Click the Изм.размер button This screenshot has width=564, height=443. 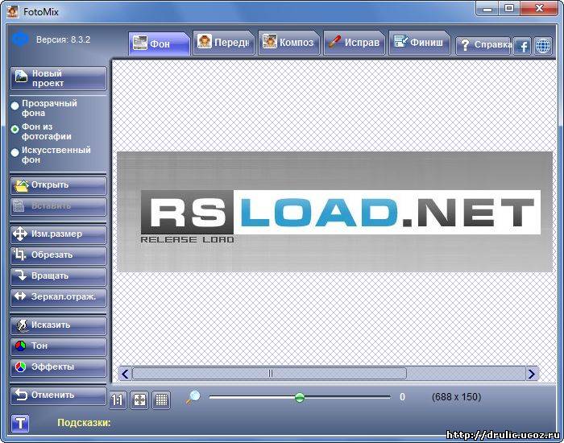tap(59, 234)
